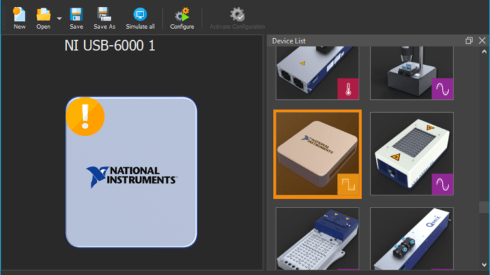Image resolution: width=490 pixels, height=275 pixels.
Task: Close the Device List panel
Action: coord(481,41)
